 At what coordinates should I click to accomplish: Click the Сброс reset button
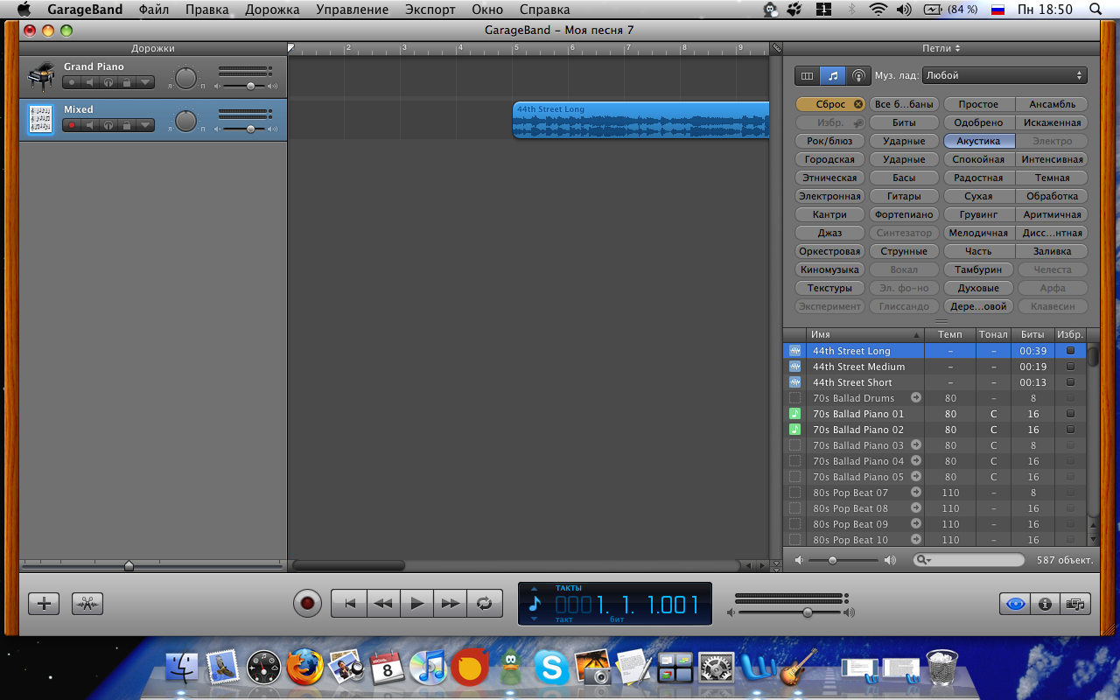831,104
